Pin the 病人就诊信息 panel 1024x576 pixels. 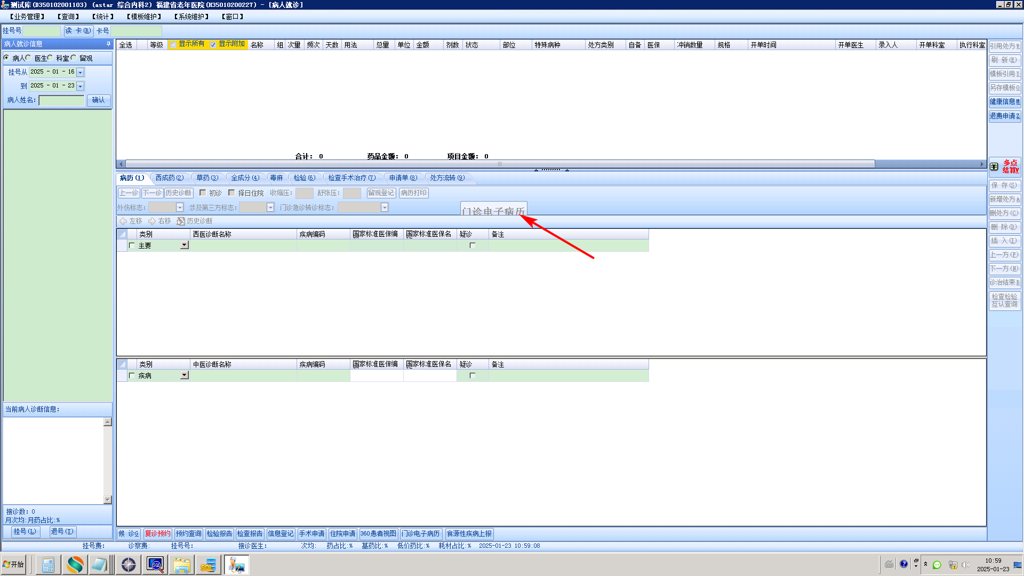pyautogui.click(x=108, y=44)
